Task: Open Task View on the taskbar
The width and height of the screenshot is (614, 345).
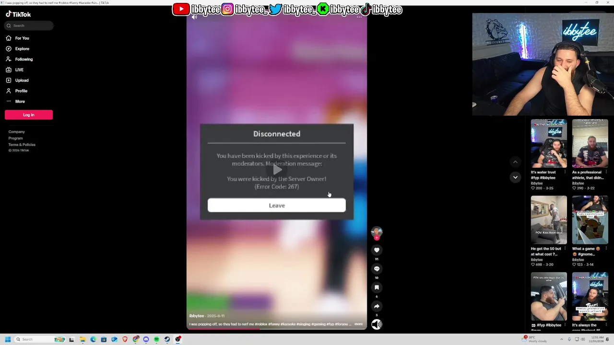Action: 72,339
